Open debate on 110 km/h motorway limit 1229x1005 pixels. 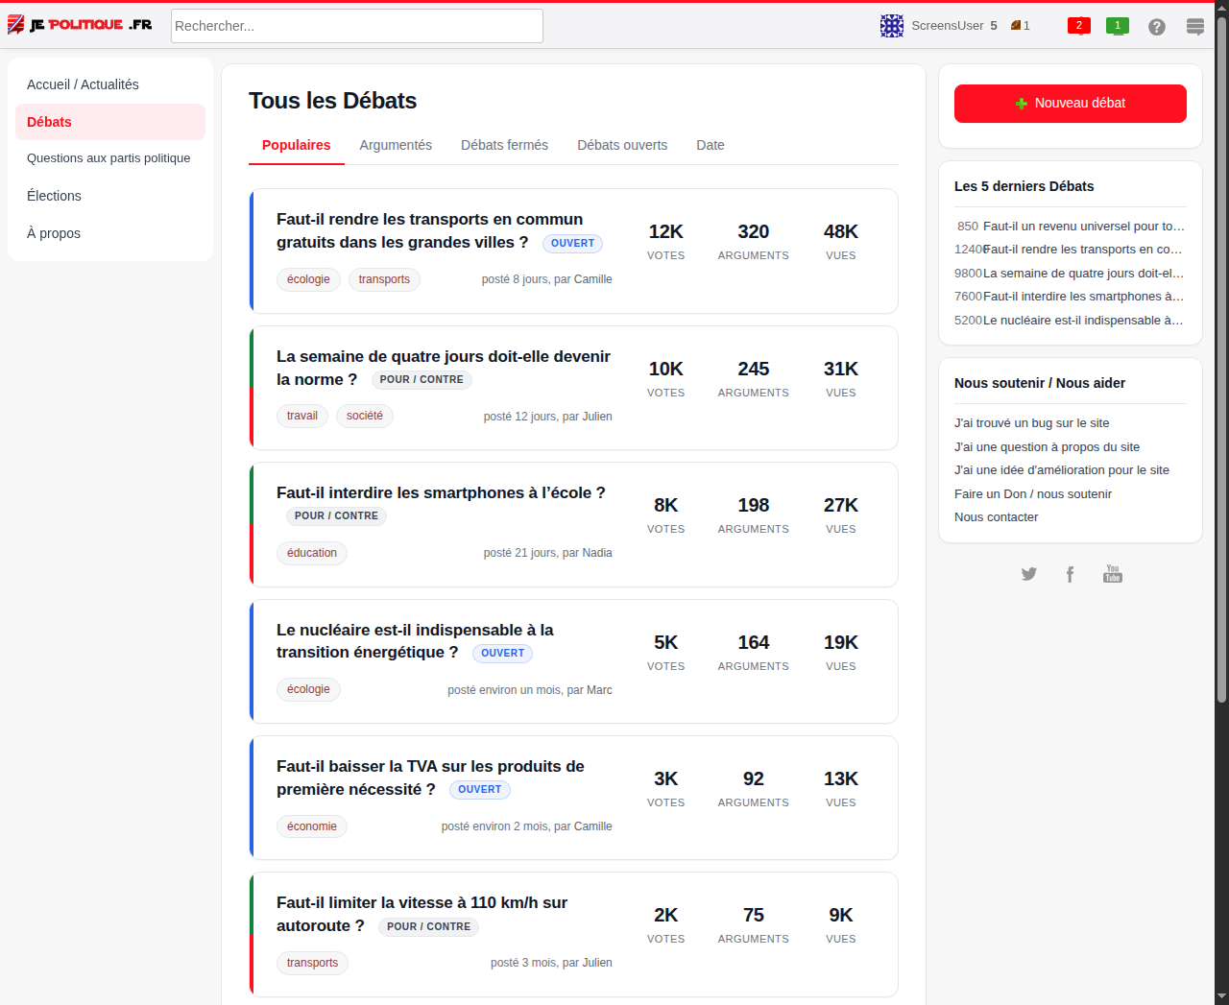click(x=422, y=914)
